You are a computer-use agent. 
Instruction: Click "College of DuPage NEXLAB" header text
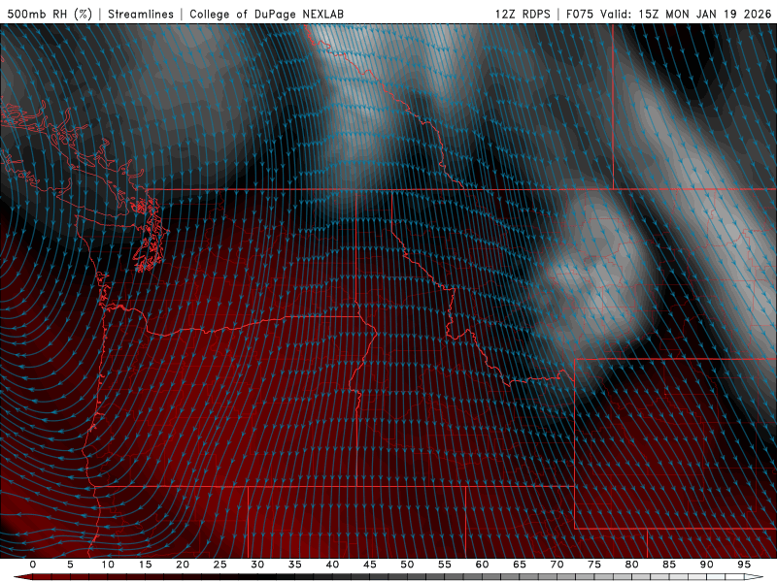pos(266,14)
